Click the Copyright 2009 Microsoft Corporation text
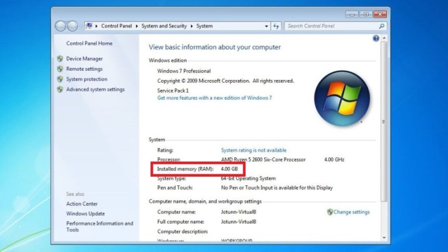 click(x=225, y=81)
